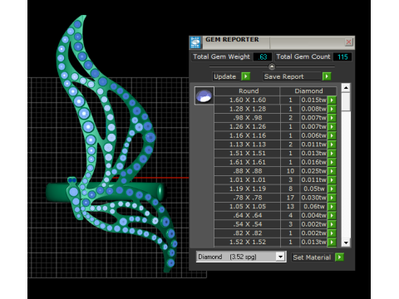This screenshot has width=399, height=299.
Task: Select the 1.60 X 1.60 size cell
Action: point(247,100)
